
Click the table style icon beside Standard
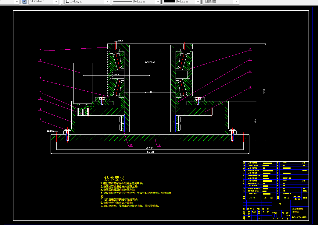coord(24,2)
